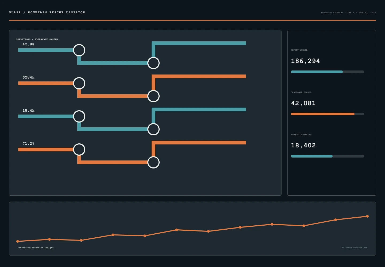385x267 pixels.
Task: Click the Dashboard Shared orange progress bar
Action: [323, 114]
